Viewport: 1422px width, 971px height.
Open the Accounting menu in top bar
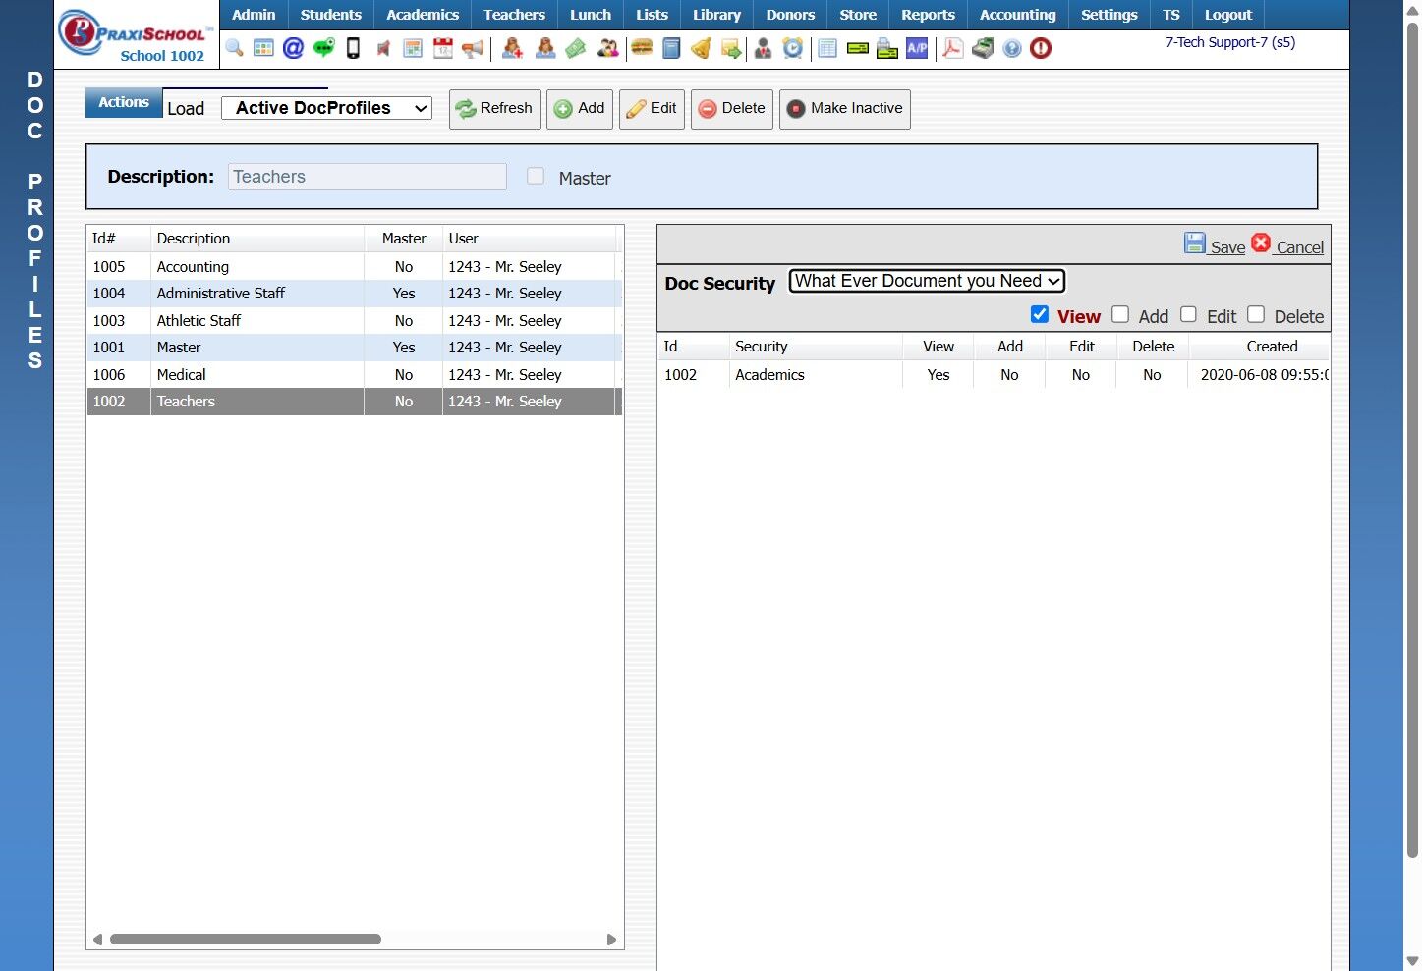1017,15
